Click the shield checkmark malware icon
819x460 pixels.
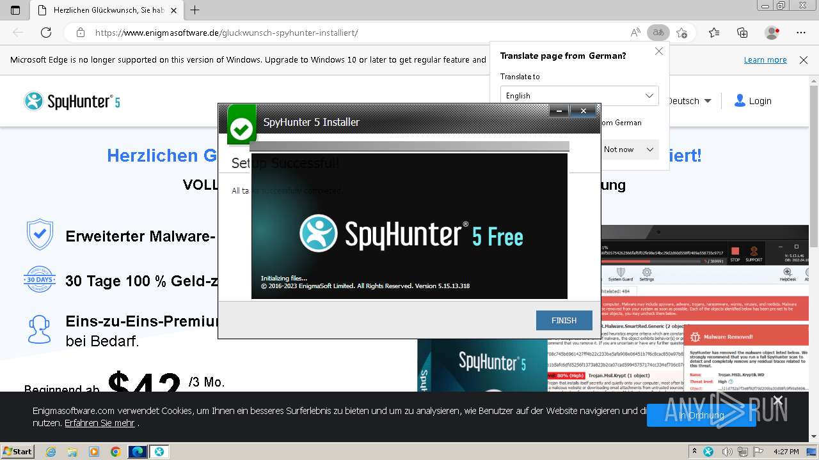[x=40, y=235]
